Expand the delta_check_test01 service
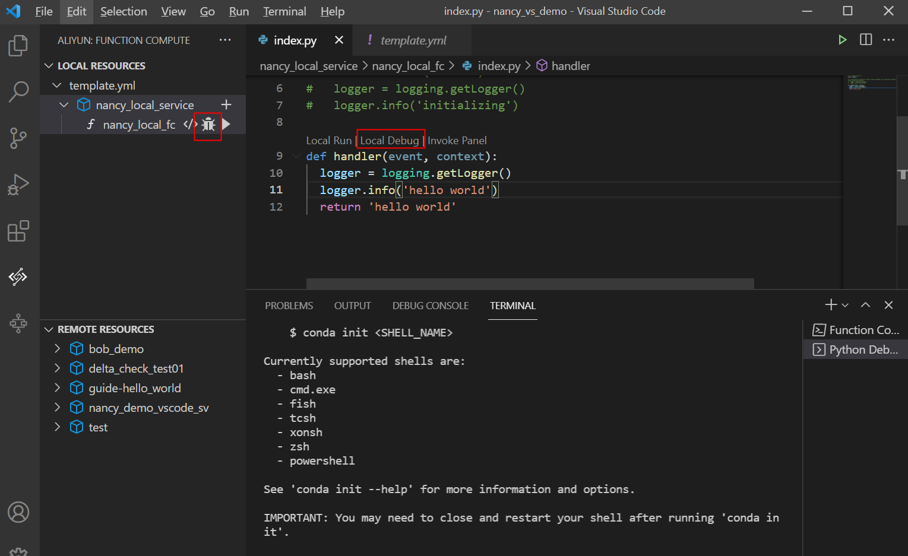 point(57,368)
